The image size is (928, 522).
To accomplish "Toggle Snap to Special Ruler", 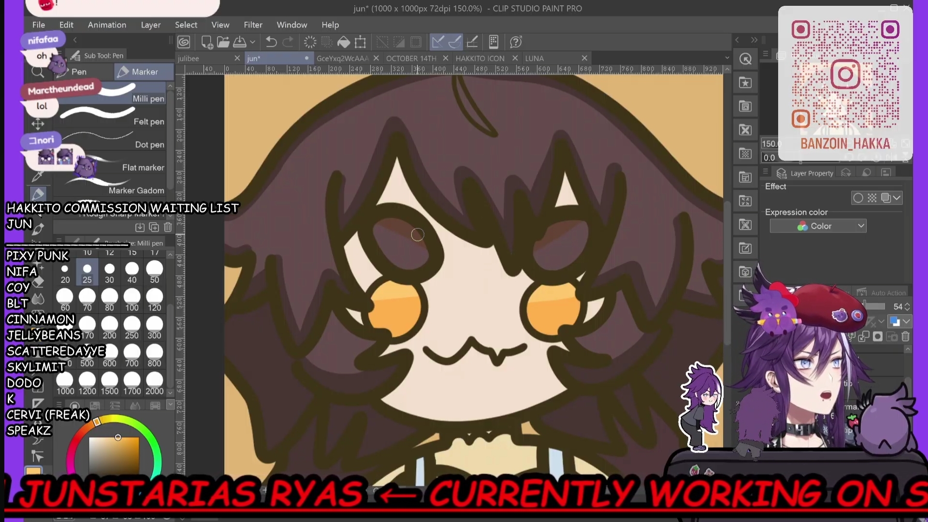I will pyautogui.click(x=455, y=42).
